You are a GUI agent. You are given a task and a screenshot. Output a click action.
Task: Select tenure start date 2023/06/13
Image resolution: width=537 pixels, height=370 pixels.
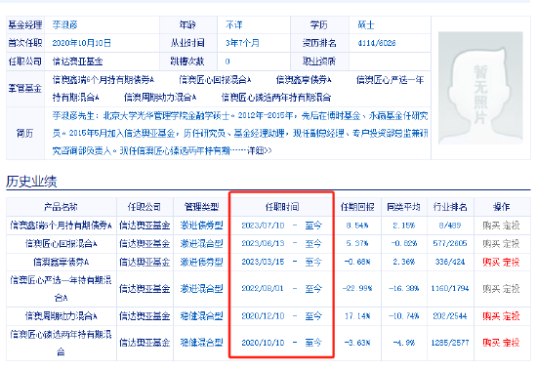coord(263,244)
